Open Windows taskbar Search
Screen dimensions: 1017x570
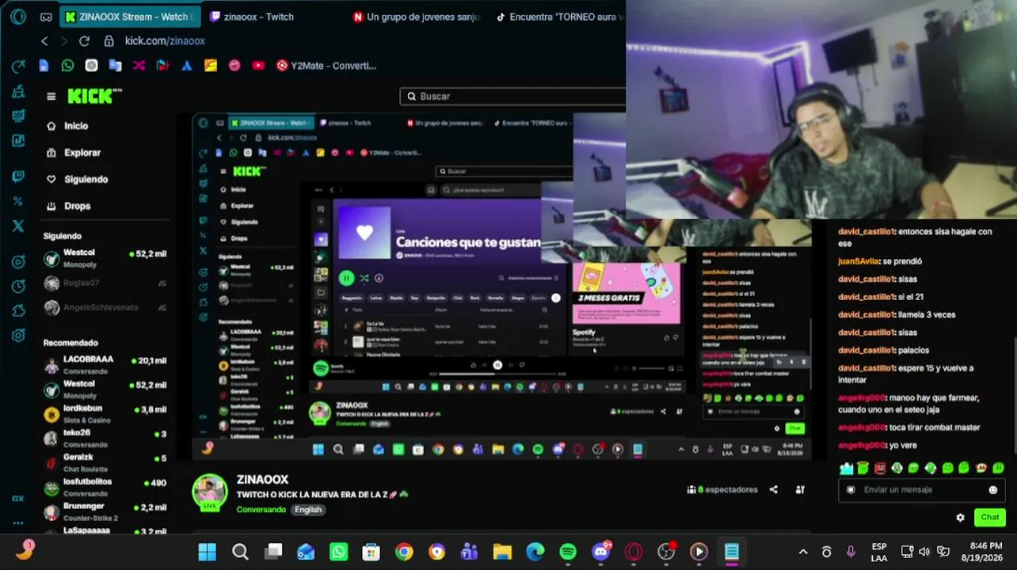pos(241,552)
